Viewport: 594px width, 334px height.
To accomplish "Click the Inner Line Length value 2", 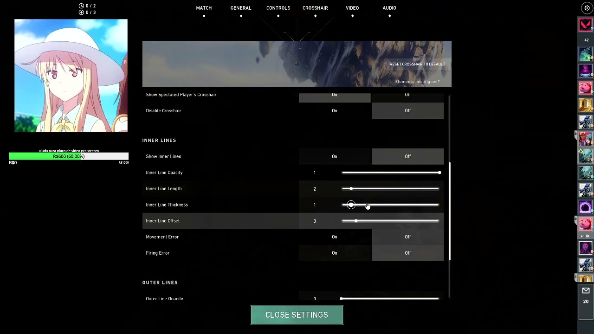I will pyautogui.click(x=315, y=189).
